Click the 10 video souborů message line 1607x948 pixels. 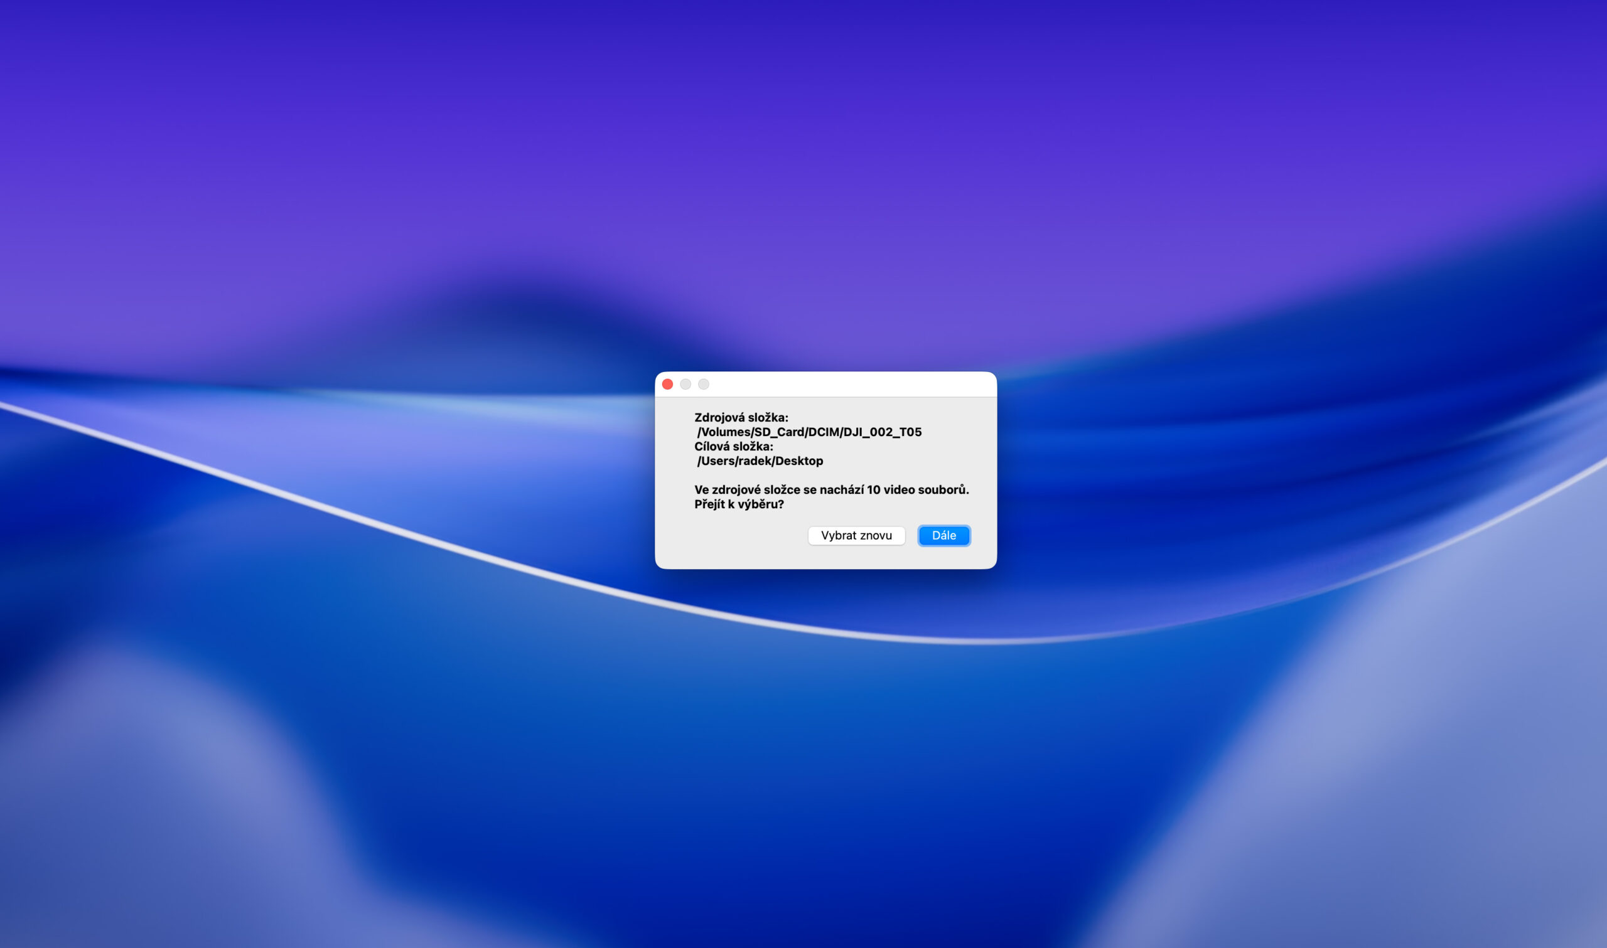pyautogui.click(x=831, y=489)
